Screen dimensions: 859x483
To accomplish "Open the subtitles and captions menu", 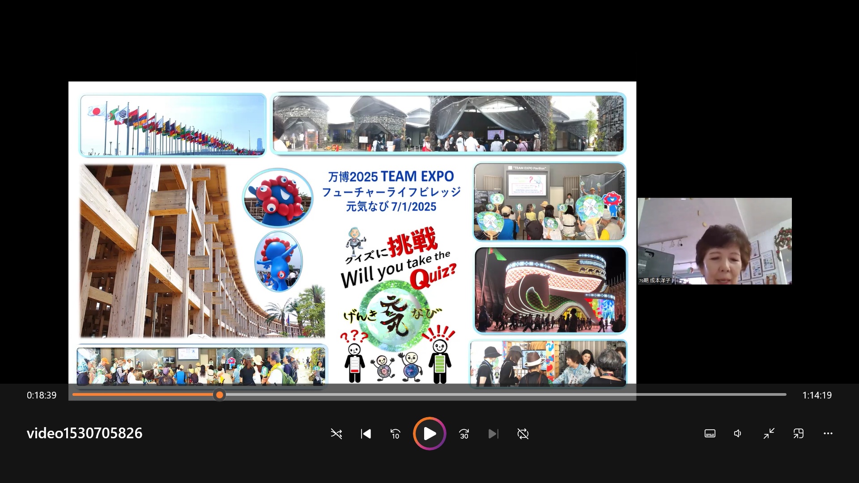I will [x=710, y=433].
